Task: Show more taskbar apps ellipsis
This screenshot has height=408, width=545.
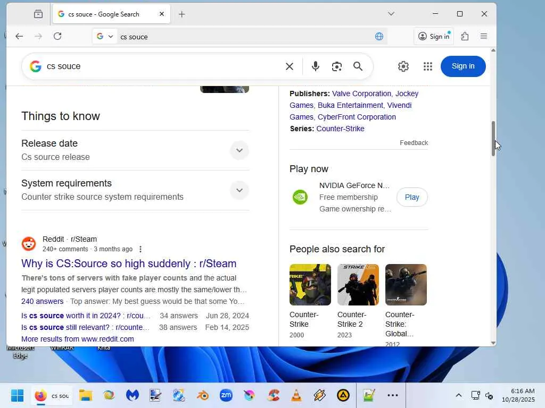Action: (393, 395)
